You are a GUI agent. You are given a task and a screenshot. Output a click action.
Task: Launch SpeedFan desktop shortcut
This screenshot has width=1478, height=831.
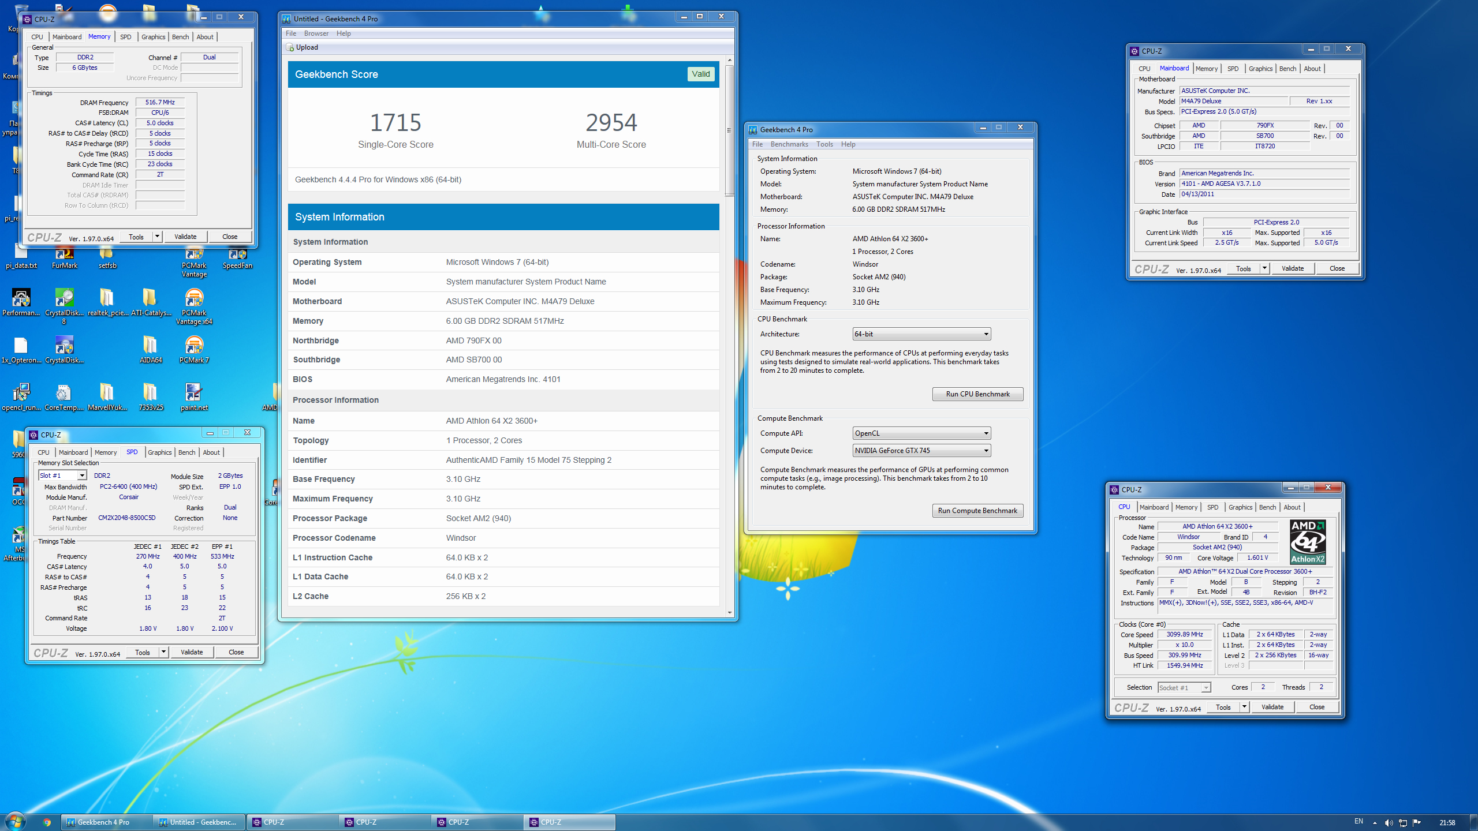pos(237,259)
